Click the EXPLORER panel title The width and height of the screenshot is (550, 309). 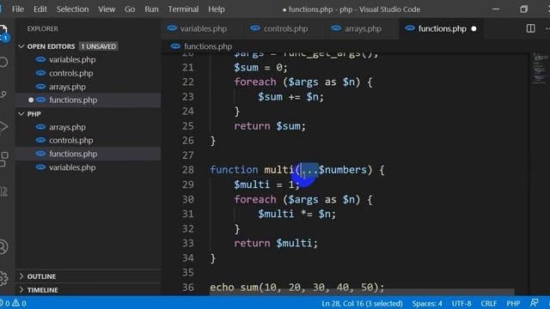[x=42, y=28]
